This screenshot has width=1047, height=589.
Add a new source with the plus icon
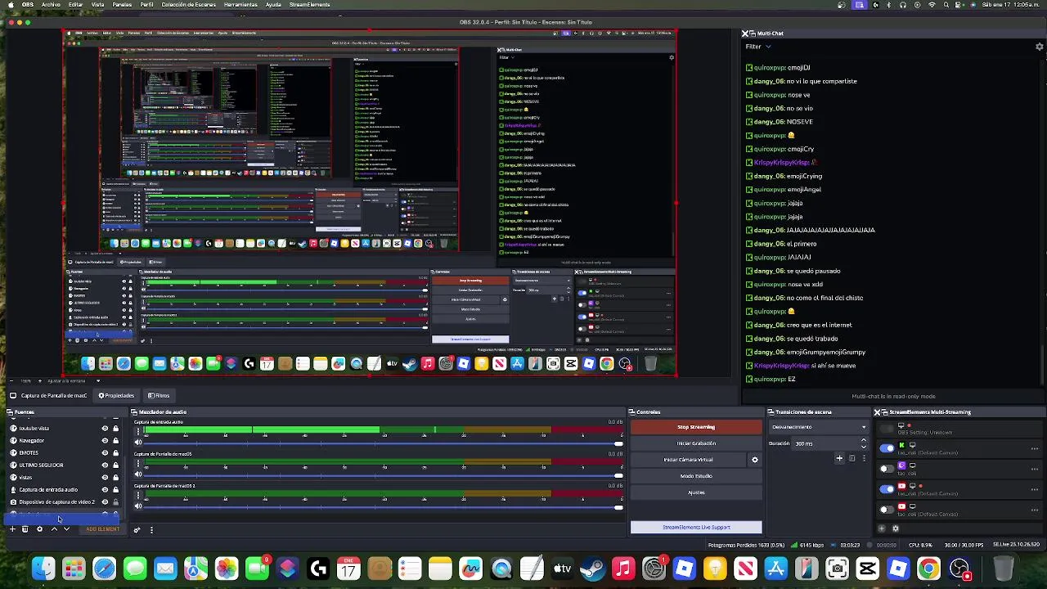click(12, 529)
